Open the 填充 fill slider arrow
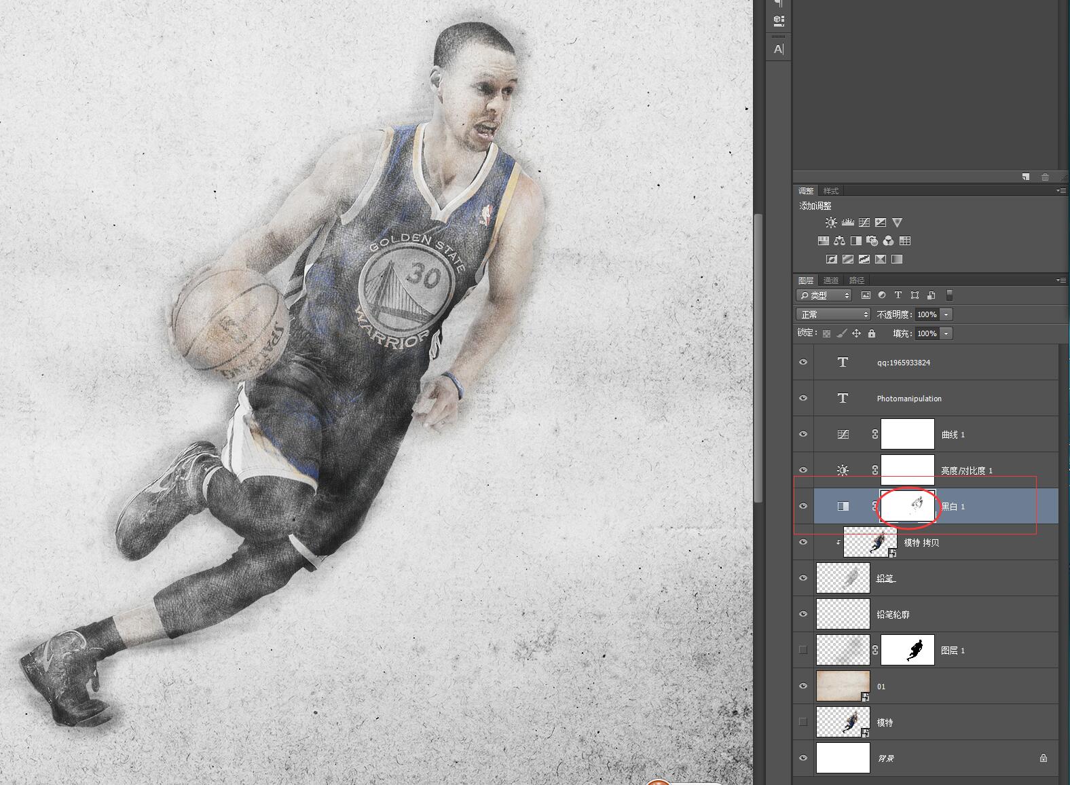 point(946,333)
